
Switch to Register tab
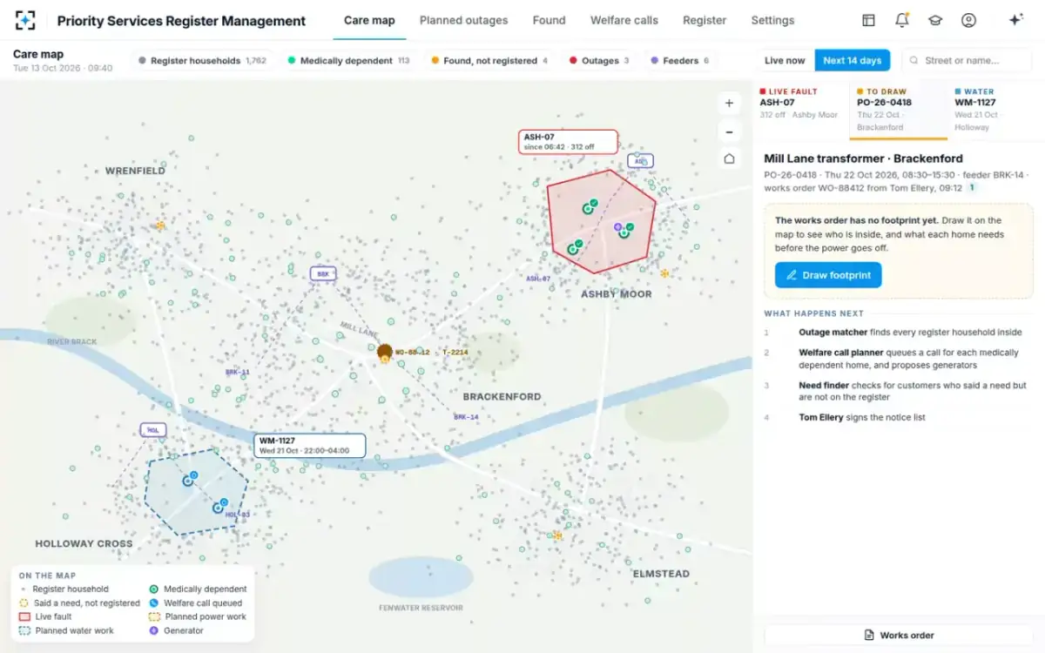(705, 20)
